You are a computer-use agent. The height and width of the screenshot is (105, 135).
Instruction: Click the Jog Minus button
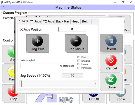click(76, 43)
